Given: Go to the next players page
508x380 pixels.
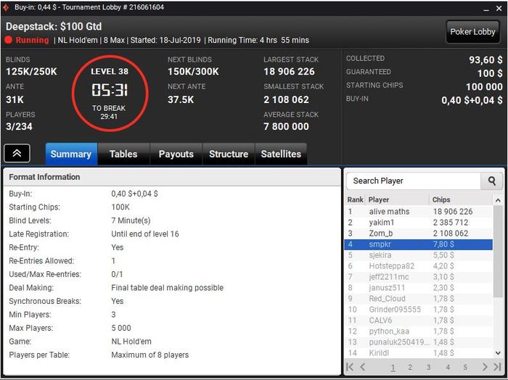Looking at the screenshot, I should point(485,367).
